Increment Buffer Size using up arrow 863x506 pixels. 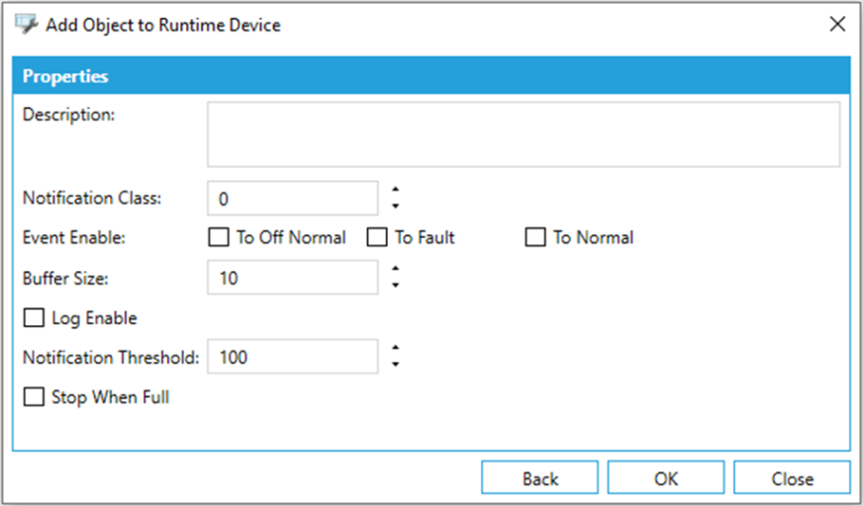(395, 269)
